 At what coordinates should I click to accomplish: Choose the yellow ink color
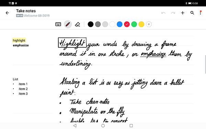(x=141, y=24)
